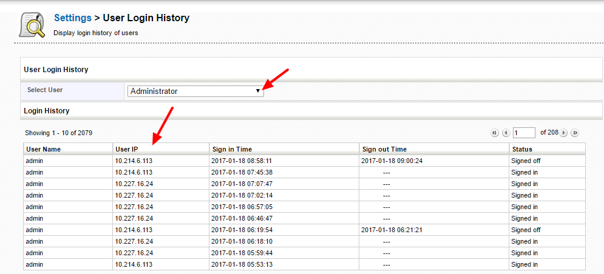
Task: Select sign in time 2017-01-18 05:53:13 cell
Action: pyautogui.click(x=242, y=264)
